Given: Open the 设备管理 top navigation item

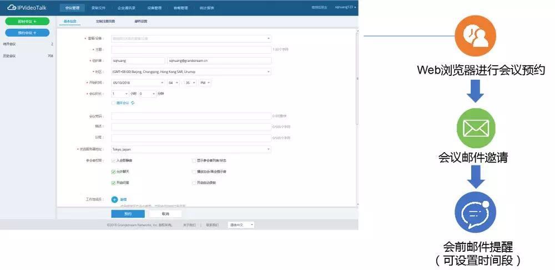Looking at the screenshot, I should tap(154, 8).
